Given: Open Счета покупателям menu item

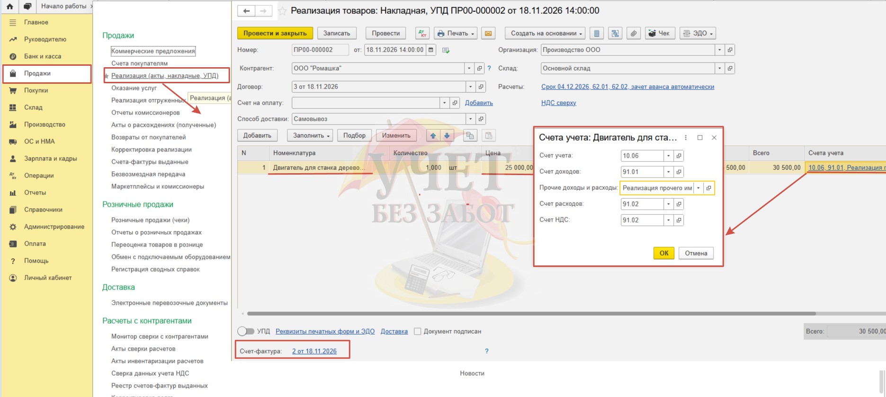Looking at the screenshot, I should (x=139, y=63).
